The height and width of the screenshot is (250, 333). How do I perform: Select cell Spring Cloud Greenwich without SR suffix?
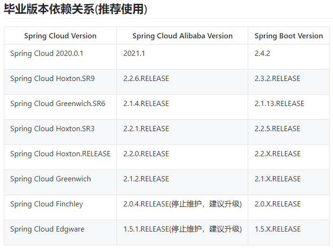click(x=60, y=182)
